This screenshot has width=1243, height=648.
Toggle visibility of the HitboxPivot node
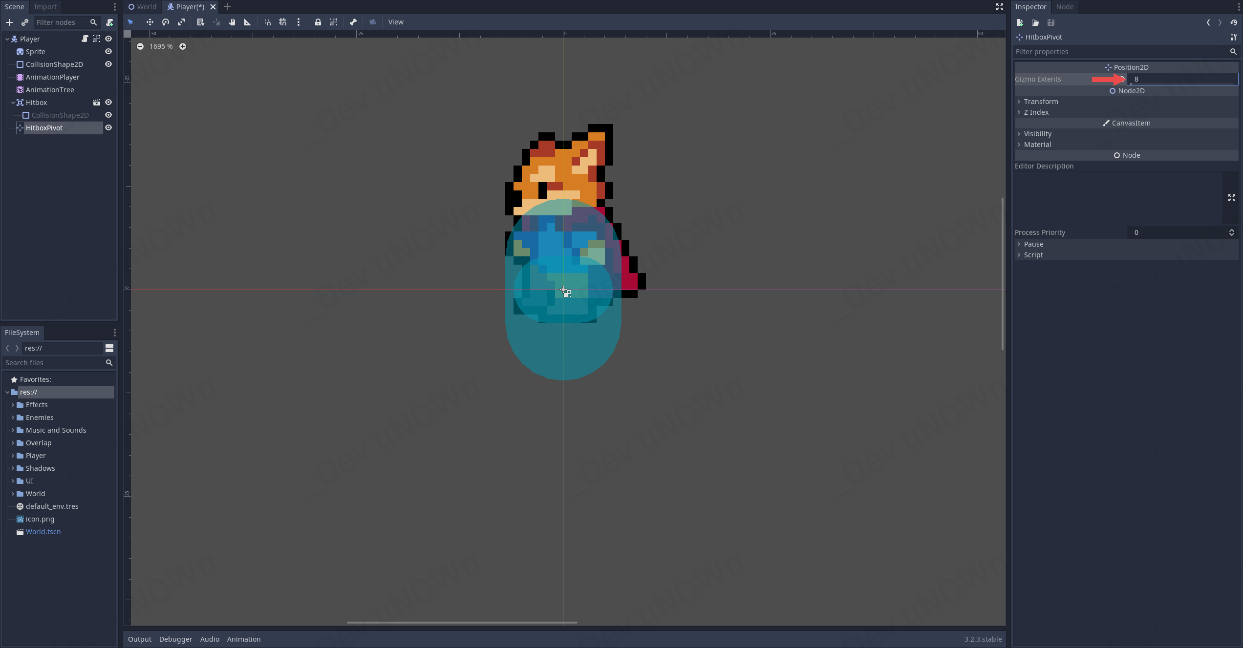point(108,128)
